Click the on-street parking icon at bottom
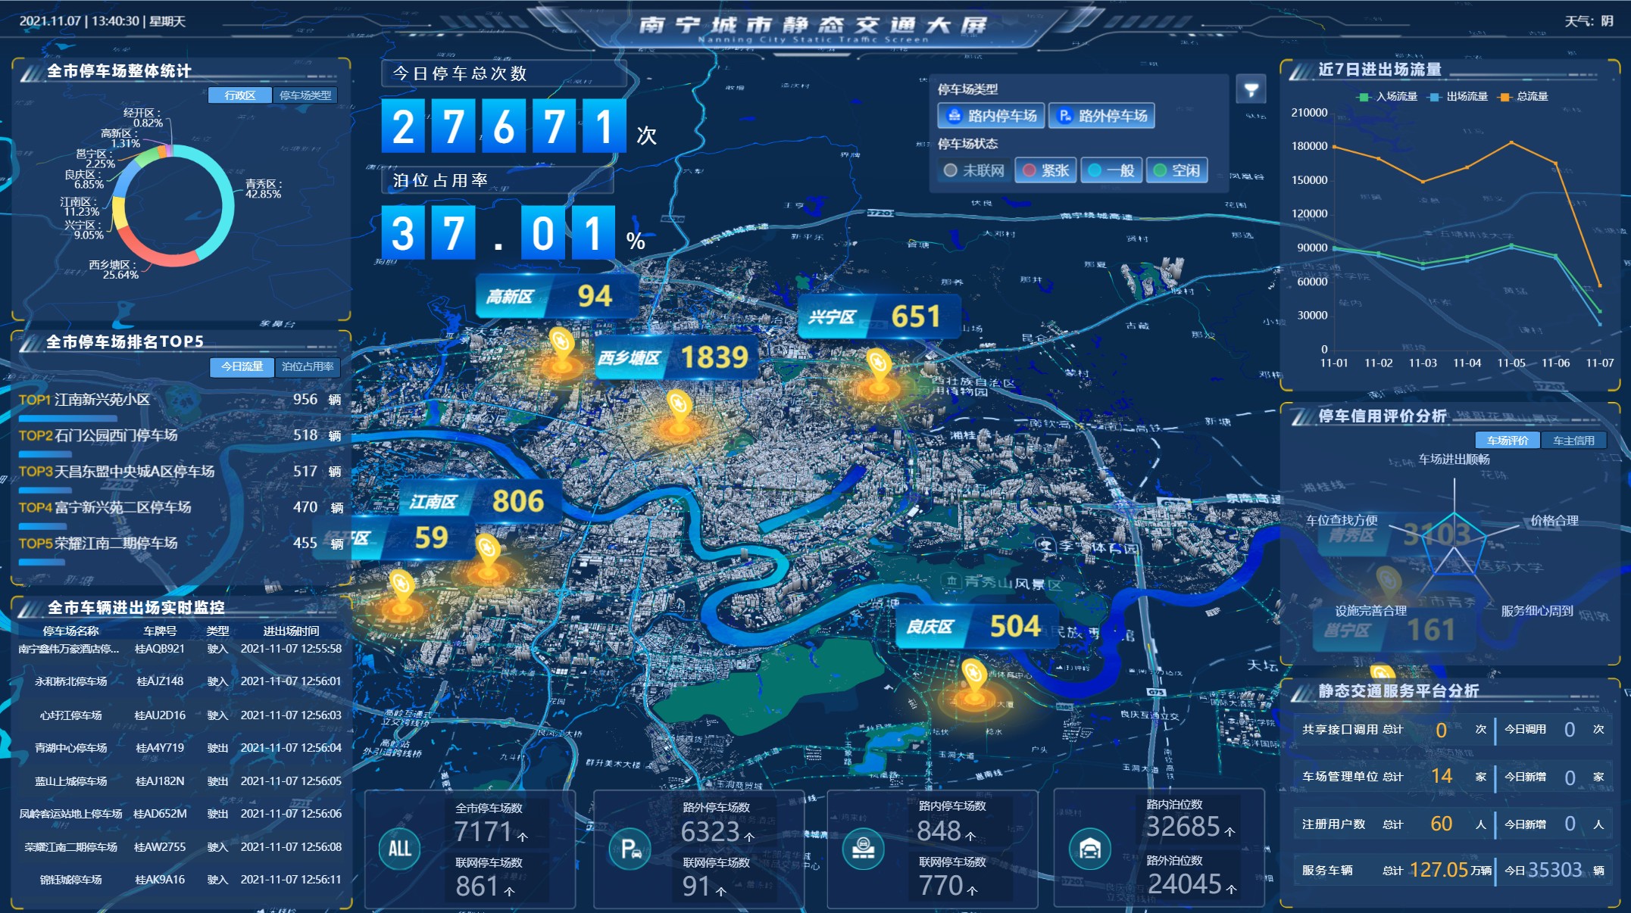The width and height of the screenshot is (1631, 913). click(863, 849)
